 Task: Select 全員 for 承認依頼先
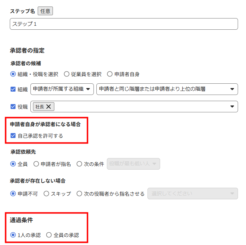(13, 164)
